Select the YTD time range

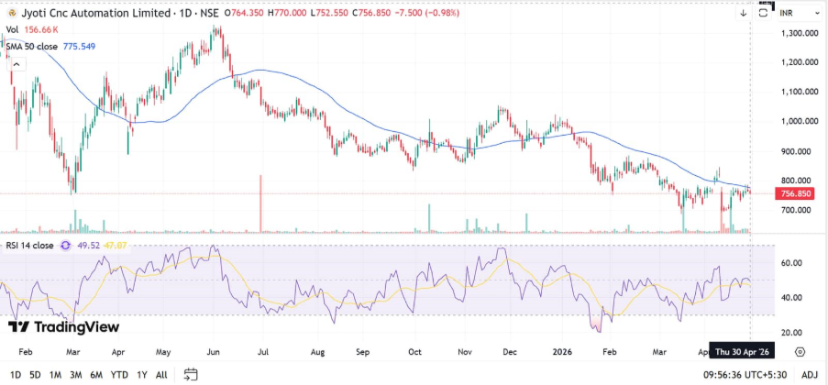118,375
